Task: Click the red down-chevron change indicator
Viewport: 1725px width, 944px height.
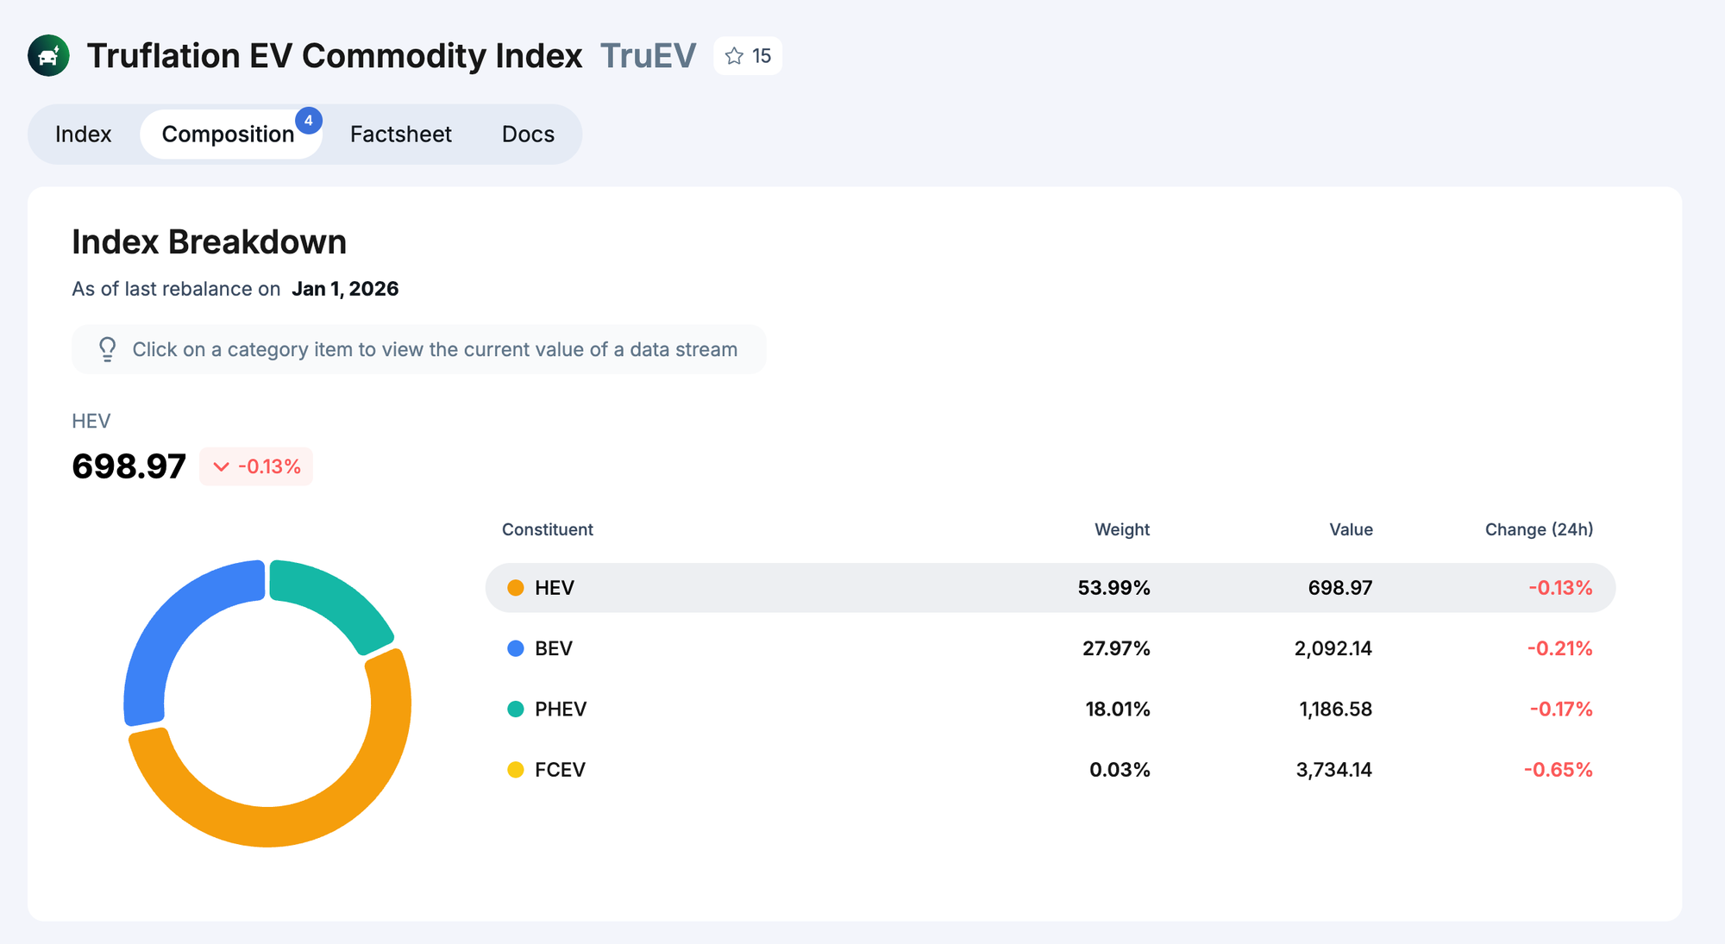Action: click(x=221, y=466)
